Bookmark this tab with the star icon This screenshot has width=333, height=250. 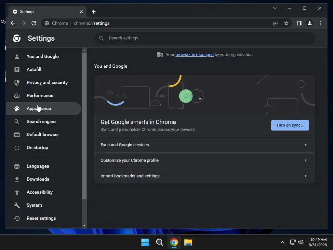pos(286,23)
